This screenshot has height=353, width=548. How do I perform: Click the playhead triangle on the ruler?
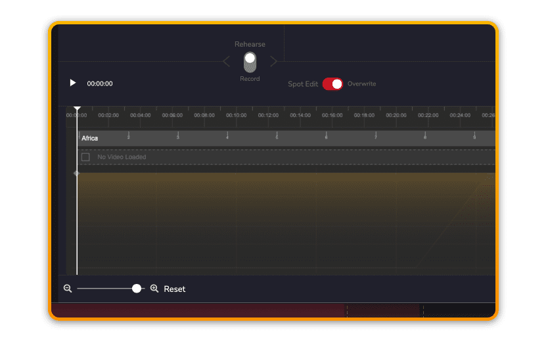point(77,109)
